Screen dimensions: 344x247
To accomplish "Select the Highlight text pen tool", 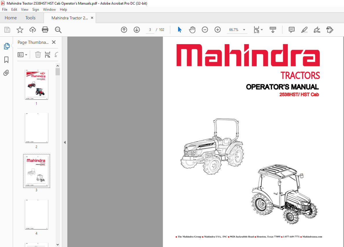I will pos(304,29).
